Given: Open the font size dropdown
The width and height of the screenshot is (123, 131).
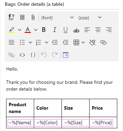Looking at the screenshot, I should (90, 18).
